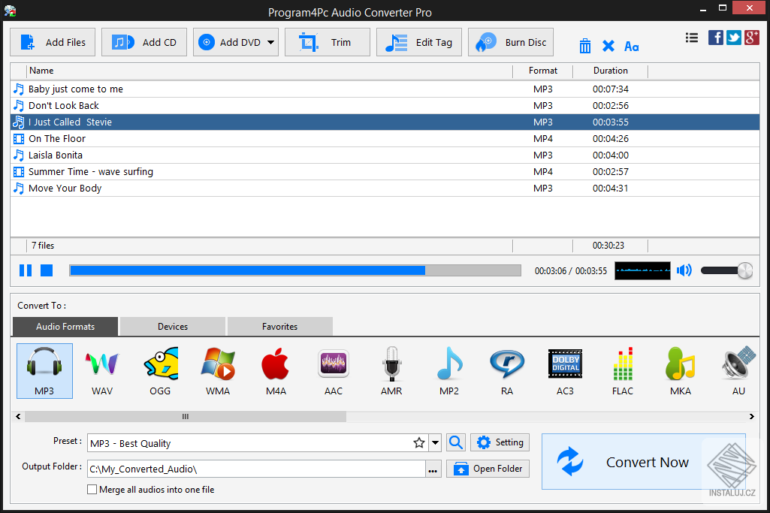Screen dimensions: 770x513
Task: Choose FLAC as the conversion format
Action: click(x=622, y=370)
